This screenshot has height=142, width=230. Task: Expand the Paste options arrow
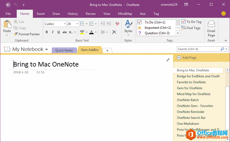7,35
